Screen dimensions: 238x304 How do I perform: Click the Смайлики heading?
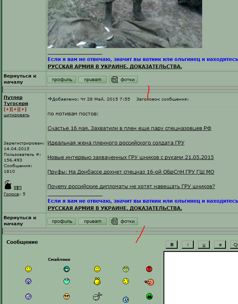59,260
